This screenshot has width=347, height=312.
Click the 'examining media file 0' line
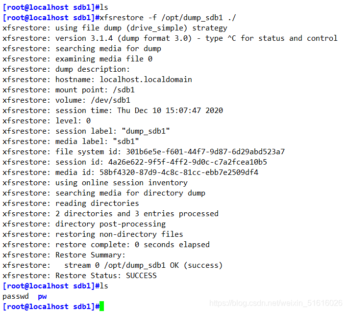tap(77, 59)
